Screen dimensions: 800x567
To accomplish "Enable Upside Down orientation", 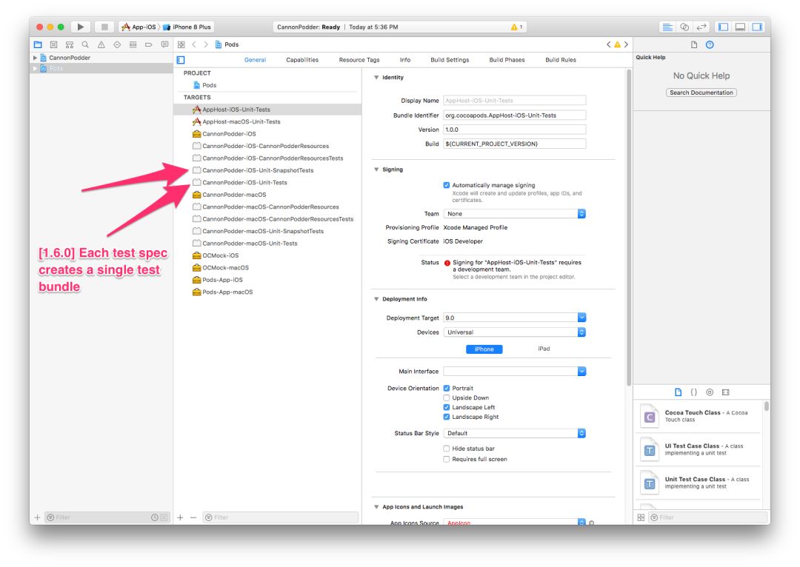I will [447, 397].
